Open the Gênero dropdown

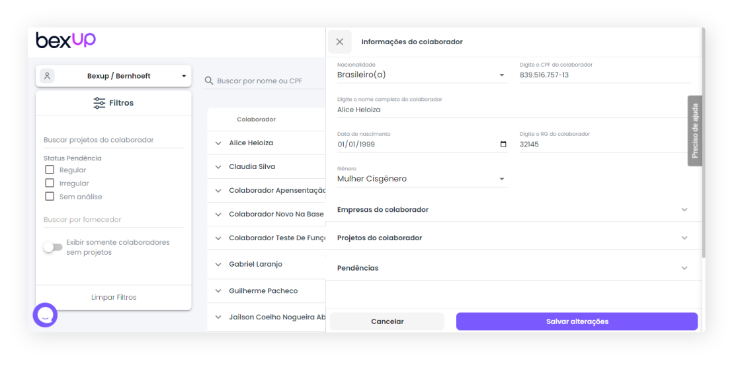pyautogui.click(x=422, y=179)
